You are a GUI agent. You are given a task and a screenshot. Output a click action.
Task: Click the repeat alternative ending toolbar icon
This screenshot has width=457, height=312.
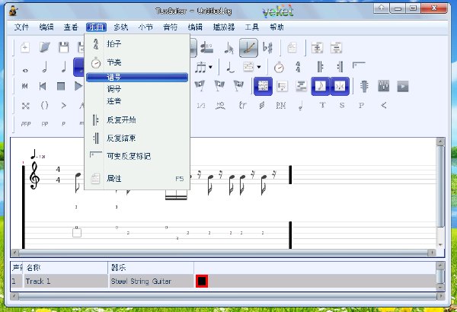359,65
